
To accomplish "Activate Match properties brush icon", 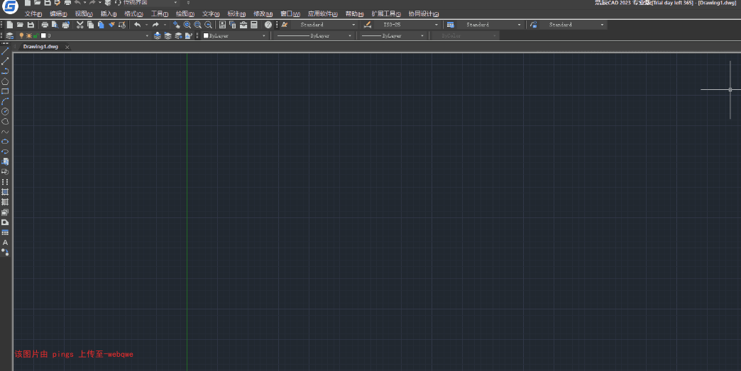I will (x=111, y=25).
